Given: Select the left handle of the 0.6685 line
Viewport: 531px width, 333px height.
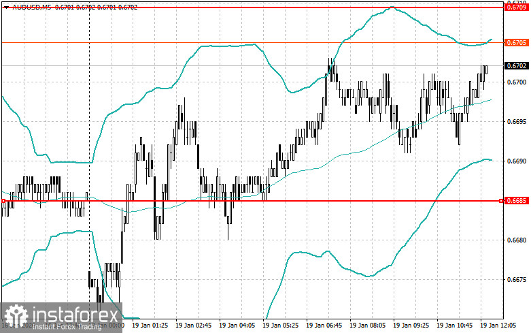Looking at the screenshot, I should (x=3, y=201).
